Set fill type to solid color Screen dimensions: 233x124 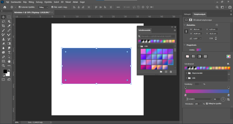[x=193, y=57]
